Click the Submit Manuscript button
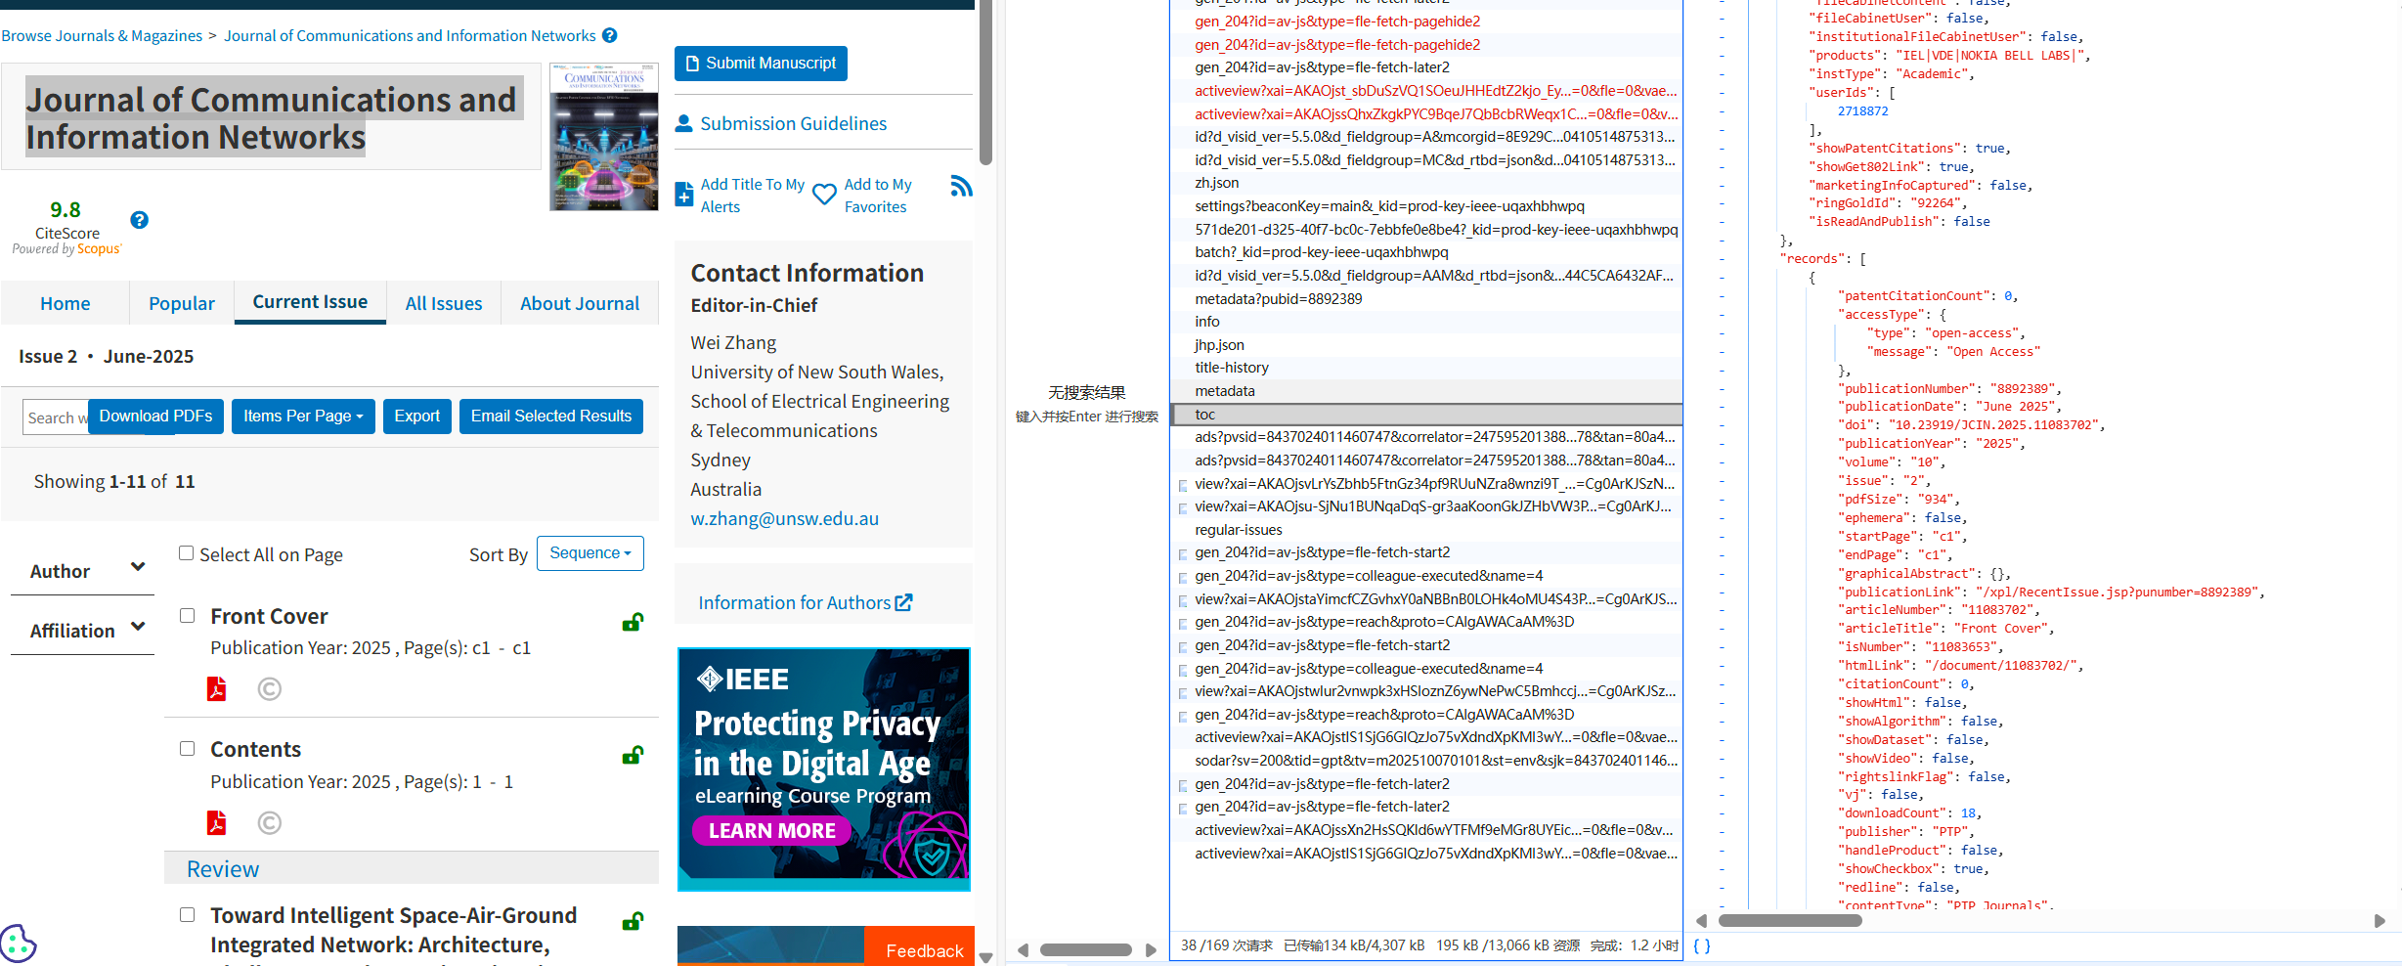2402x966 pixels. coord(761,64)
